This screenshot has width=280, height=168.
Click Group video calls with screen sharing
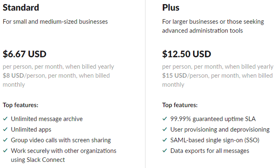pos(61,140)
